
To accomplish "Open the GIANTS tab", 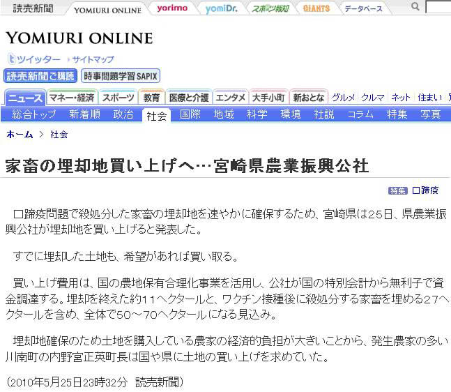I will [316, 8].
